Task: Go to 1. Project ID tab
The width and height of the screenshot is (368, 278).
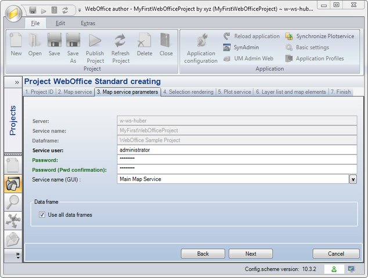Action: (x=39, y=92)
